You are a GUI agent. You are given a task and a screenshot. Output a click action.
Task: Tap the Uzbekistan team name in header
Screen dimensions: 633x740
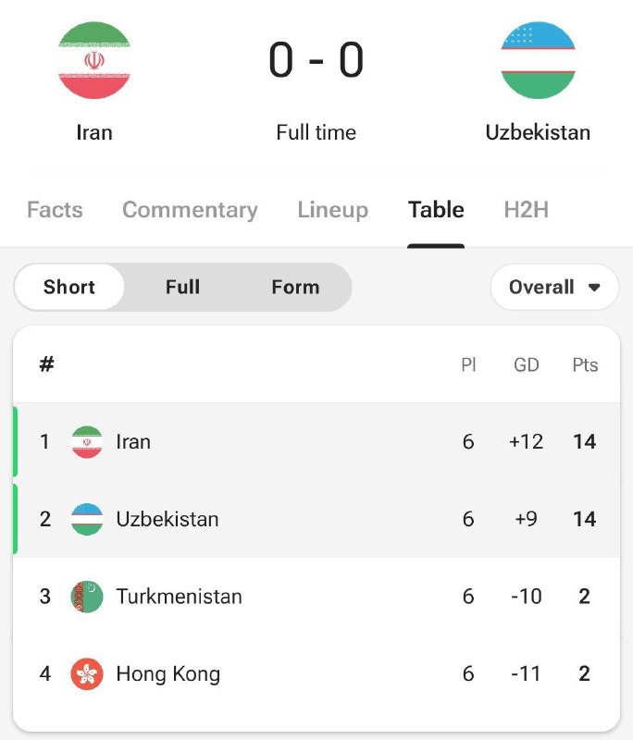(538, 132)
